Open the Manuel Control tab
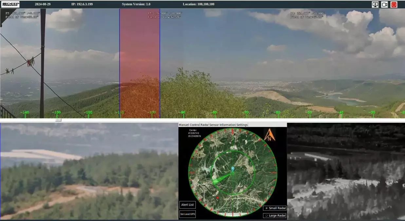Screen dimensions: 405x221 tap(189, 125)
